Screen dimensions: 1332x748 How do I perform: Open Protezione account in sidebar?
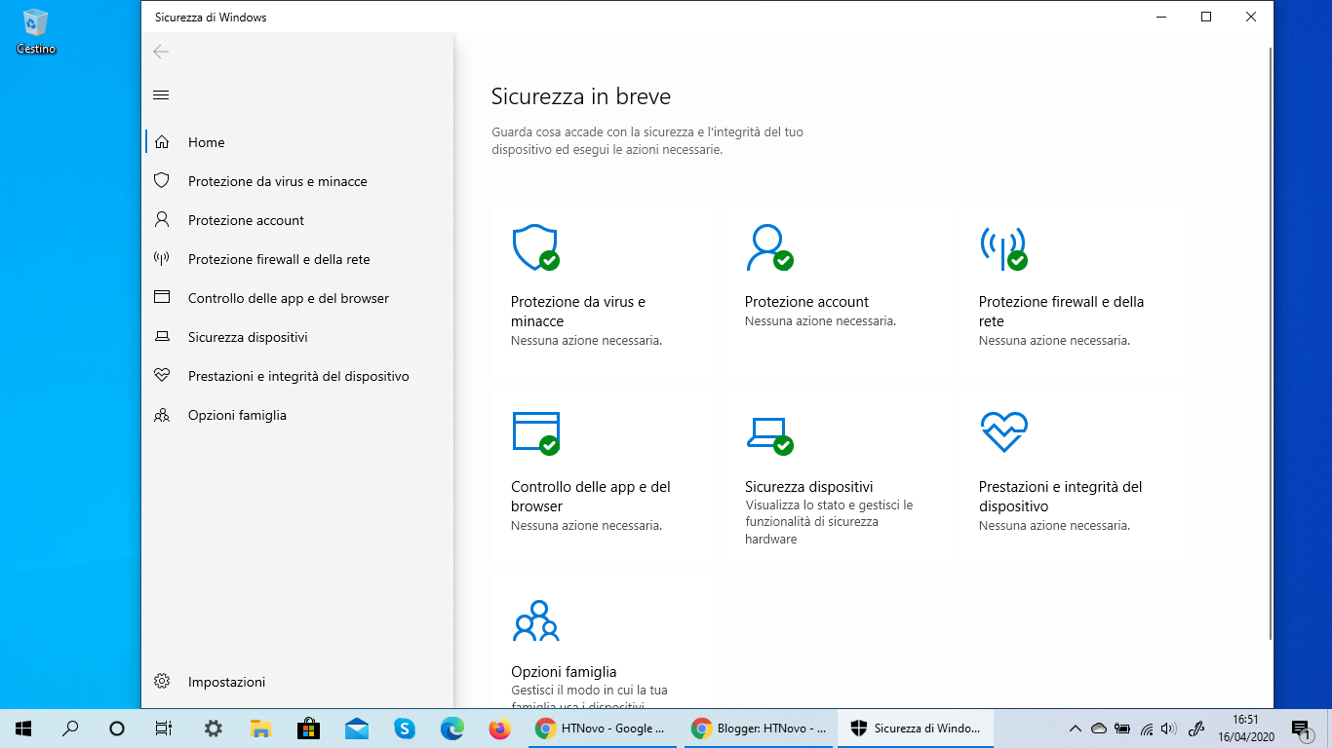[298, 220]
